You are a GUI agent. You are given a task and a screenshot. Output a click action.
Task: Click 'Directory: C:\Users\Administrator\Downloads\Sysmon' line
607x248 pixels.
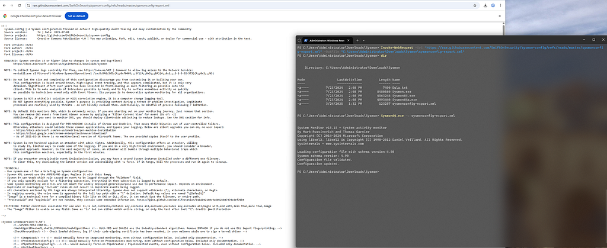coord(352,67)
